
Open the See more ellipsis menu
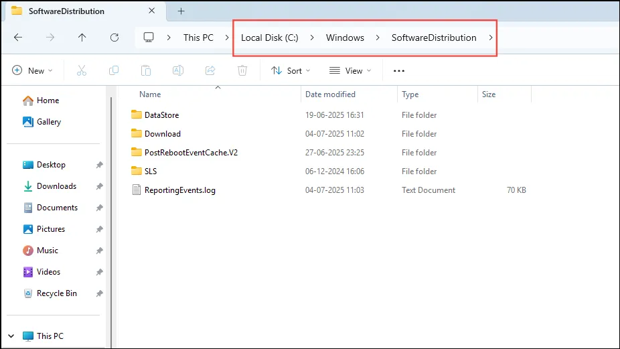coord(398,71)
